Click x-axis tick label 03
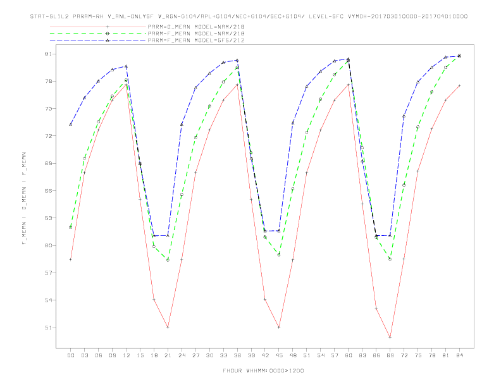Image resolution: width=501 pixels, height=387 pixels. pos(84,355)
